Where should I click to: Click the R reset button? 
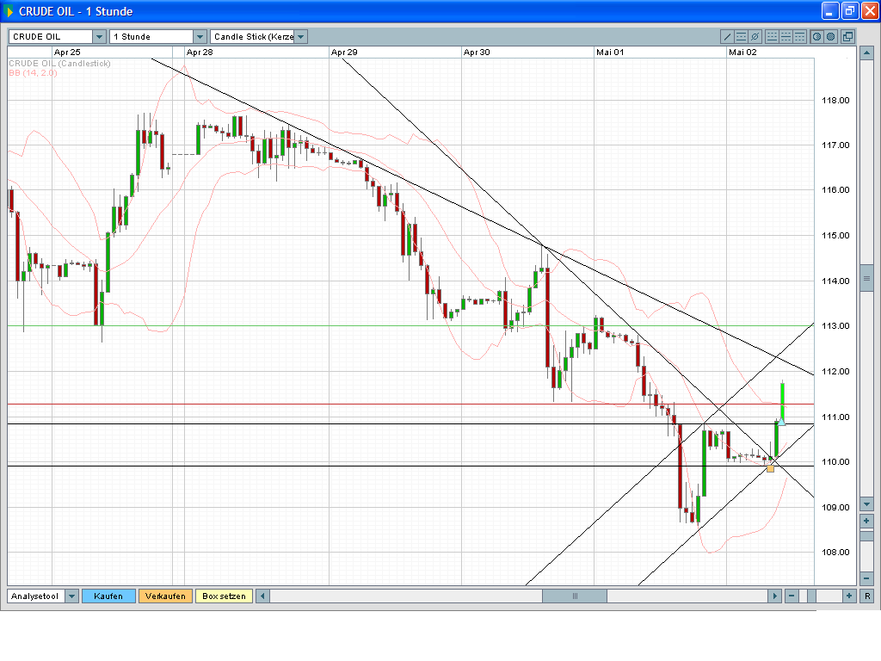(867, 596)
